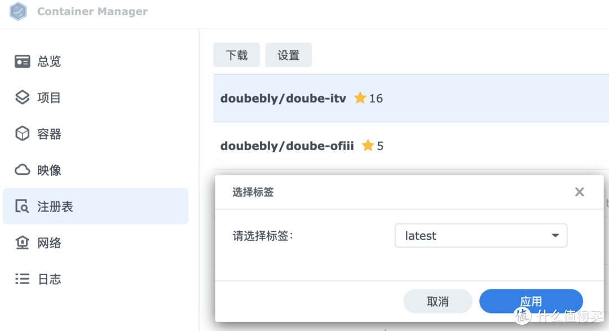
Task: Open the 容器 sidebar menu item
Action: click(x=49, y=134)
